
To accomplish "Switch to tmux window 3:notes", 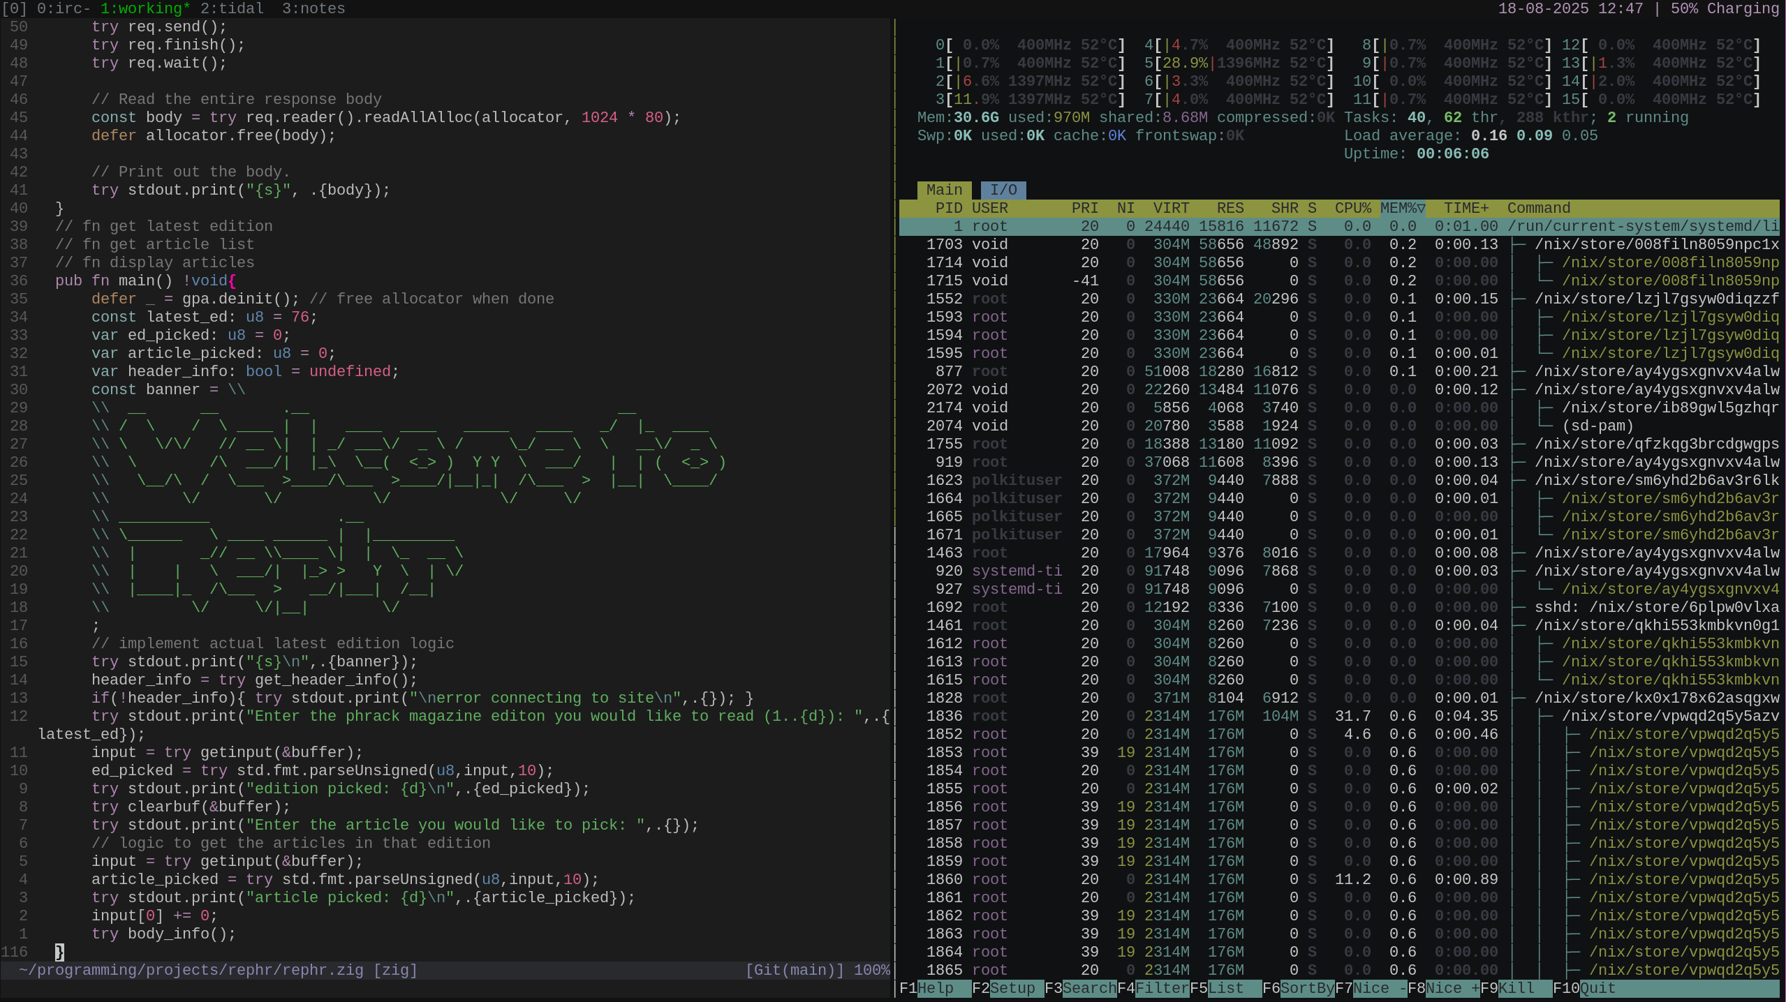I will [313, 8].
